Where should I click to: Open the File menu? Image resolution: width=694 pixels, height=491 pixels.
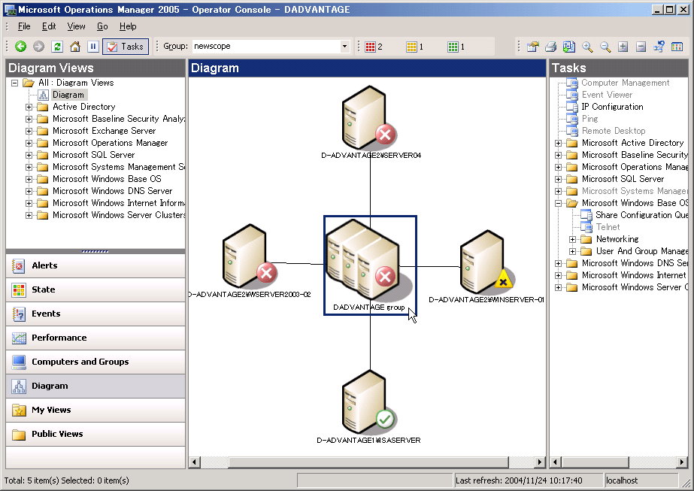[24, 26]
